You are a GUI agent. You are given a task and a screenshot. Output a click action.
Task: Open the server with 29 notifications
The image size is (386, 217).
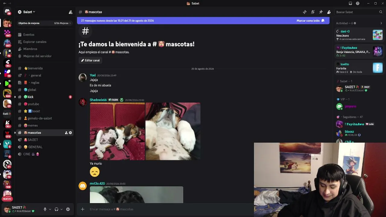(x=7, y=104)
